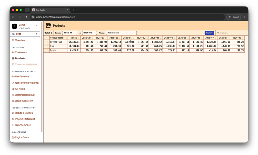Viewport: 258px width, 155px height.
Task: Click the blue Export button
Action: tap(209, 33)
